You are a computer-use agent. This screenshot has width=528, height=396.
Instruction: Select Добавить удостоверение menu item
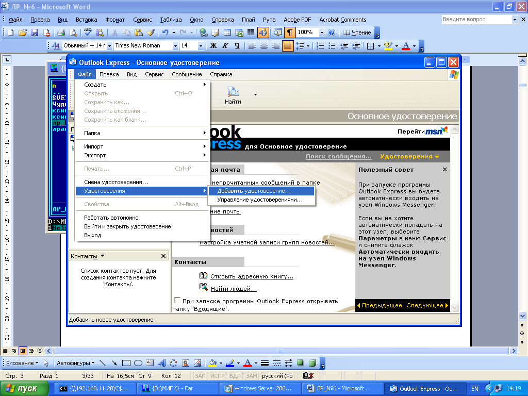(x=261, y=191)
